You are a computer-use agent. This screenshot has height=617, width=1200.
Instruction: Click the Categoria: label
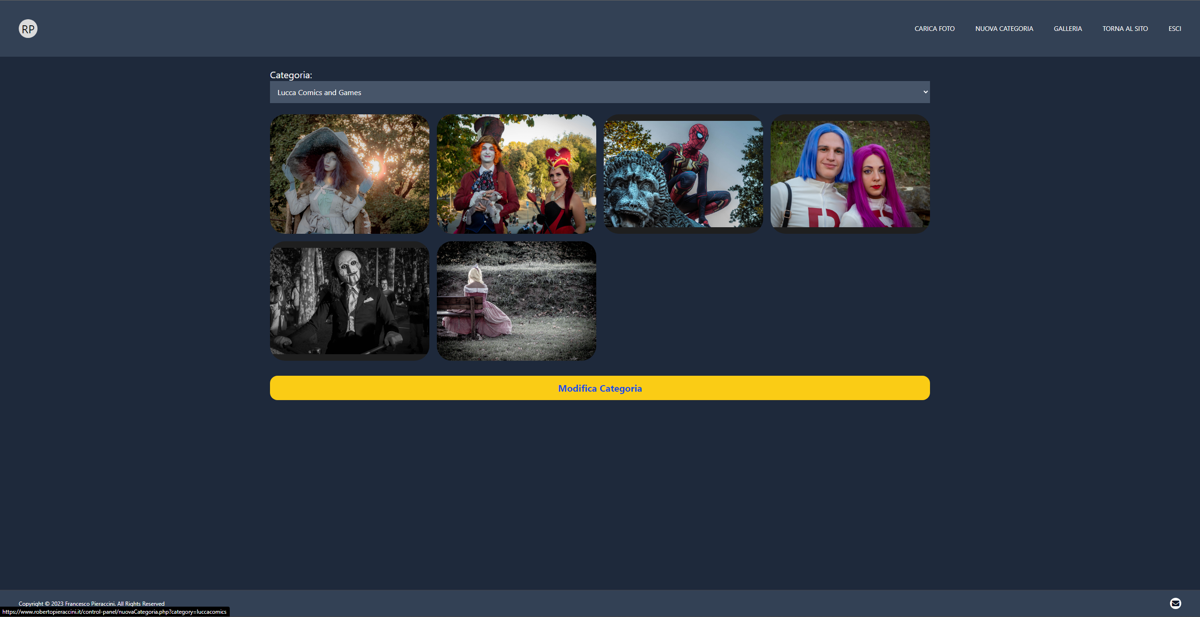coord(291,75)
